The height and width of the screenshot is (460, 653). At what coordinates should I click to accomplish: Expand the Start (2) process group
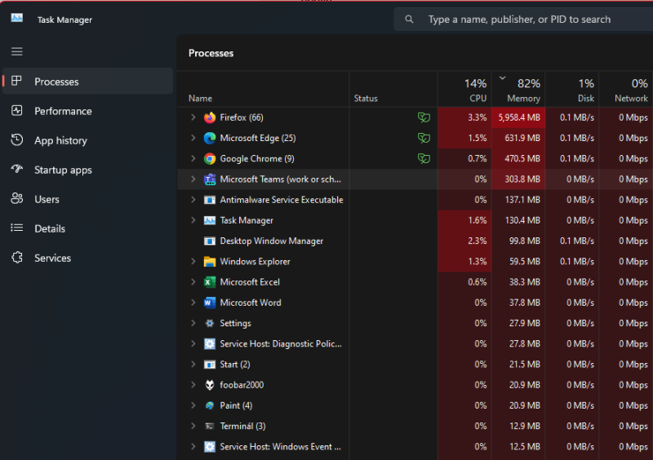point(193,365)
